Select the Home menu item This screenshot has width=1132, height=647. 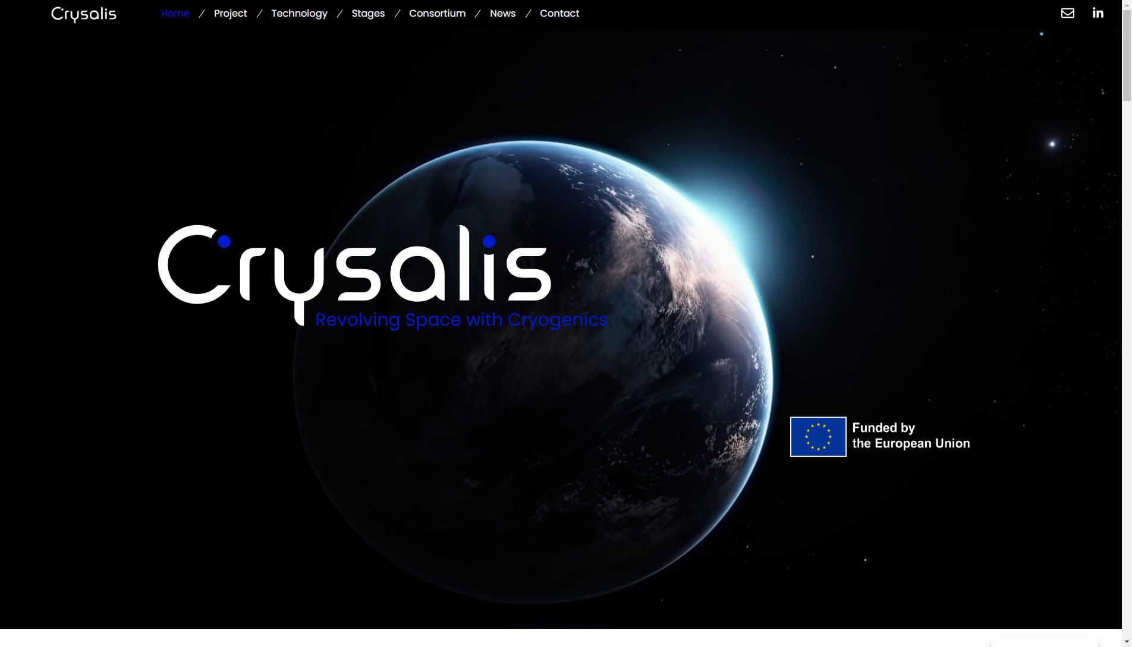[x=175, y=13]
